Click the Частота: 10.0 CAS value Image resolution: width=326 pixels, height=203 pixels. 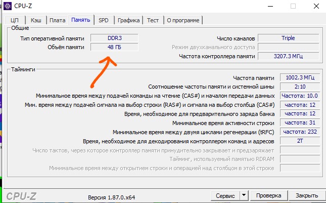300,96
